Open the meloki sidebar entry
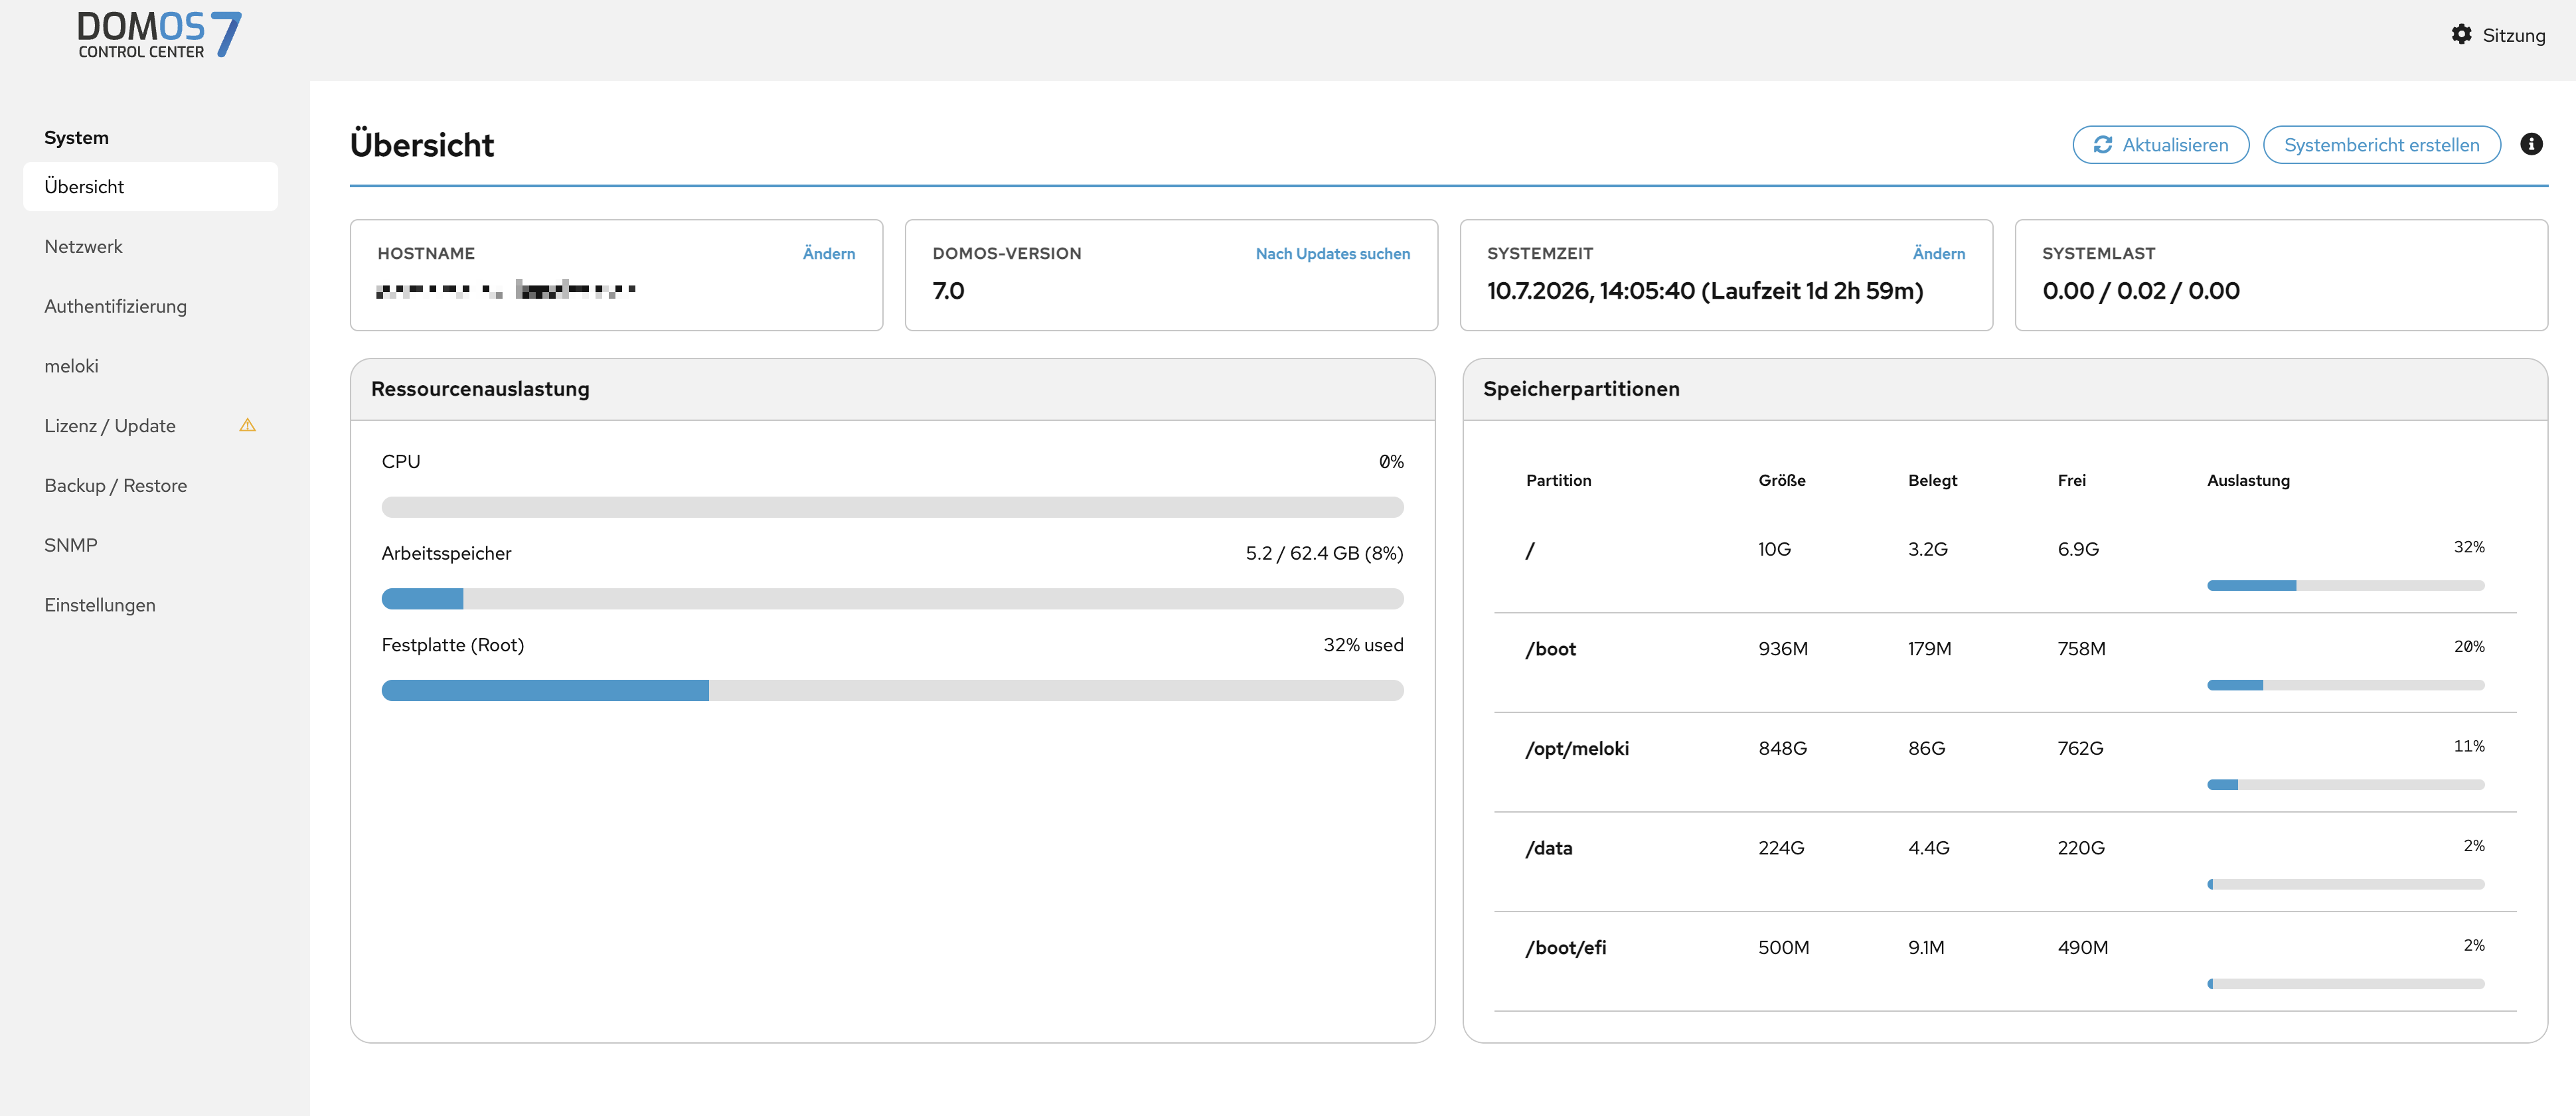The height and width of the screenshot is (1116, 2576). coord(150,366)
